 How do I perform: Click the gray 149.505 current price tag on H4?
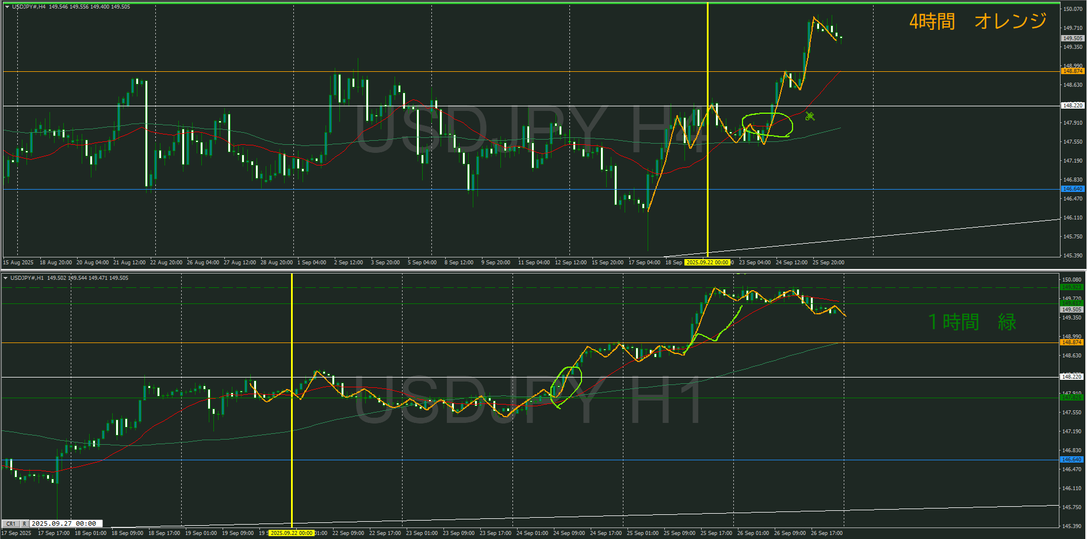click(1072, 38)
